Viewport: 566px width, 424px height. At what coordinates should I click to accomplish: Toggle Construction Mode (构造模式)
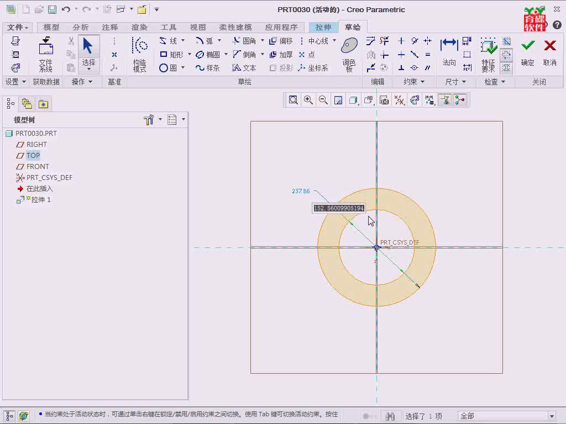point(140,55)
